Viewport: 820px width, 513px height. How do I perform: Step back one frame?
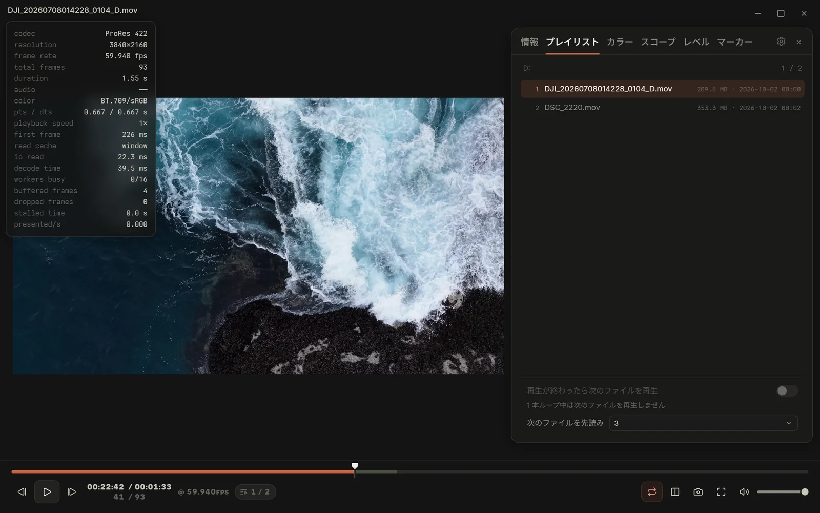[x=22, y=492]
